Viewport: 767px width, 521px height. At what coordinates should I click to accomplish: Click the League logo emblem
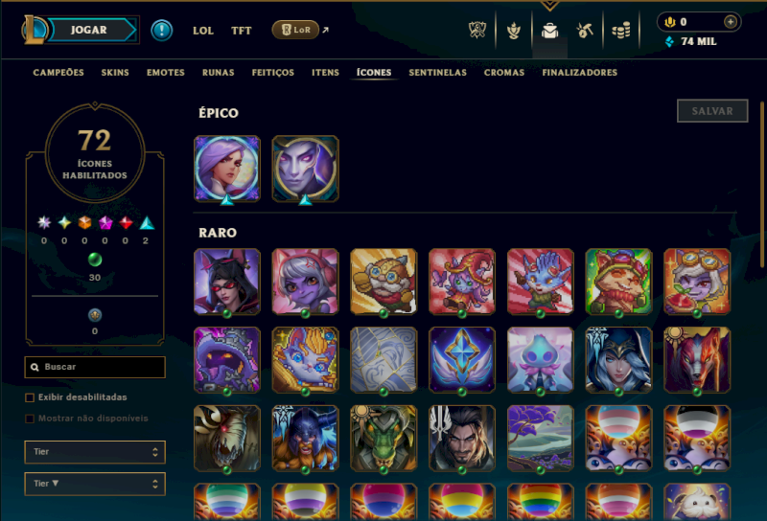pyautogui.click(x=34, y=30)
